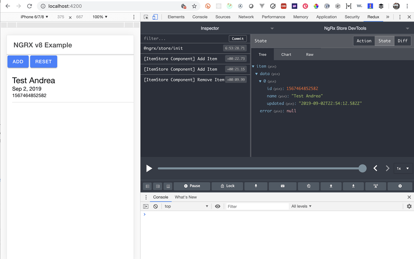This screenshot has width=414, height=259.
Task: Toggle Lock changes in Redux DevTools
Action: pos(227,186)
